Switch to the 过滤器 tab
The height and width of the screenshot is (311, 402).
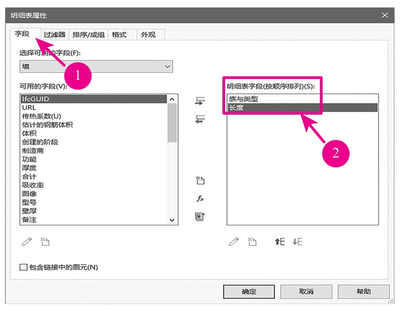click(x=55, y=35)
